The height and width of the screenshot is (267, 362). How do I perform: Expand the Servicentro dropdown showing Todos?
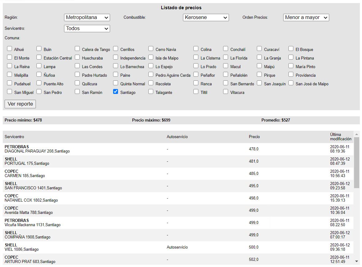point(87,29)
